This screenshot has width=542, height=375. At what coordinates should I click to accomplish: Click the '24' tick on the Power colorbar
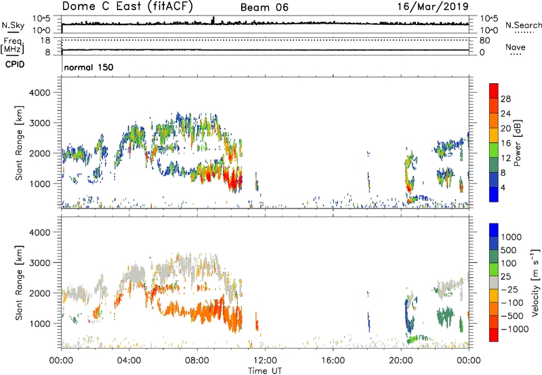[505, 114]
